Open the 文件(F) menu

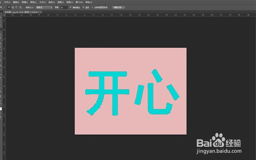click(x=7, y=2)
